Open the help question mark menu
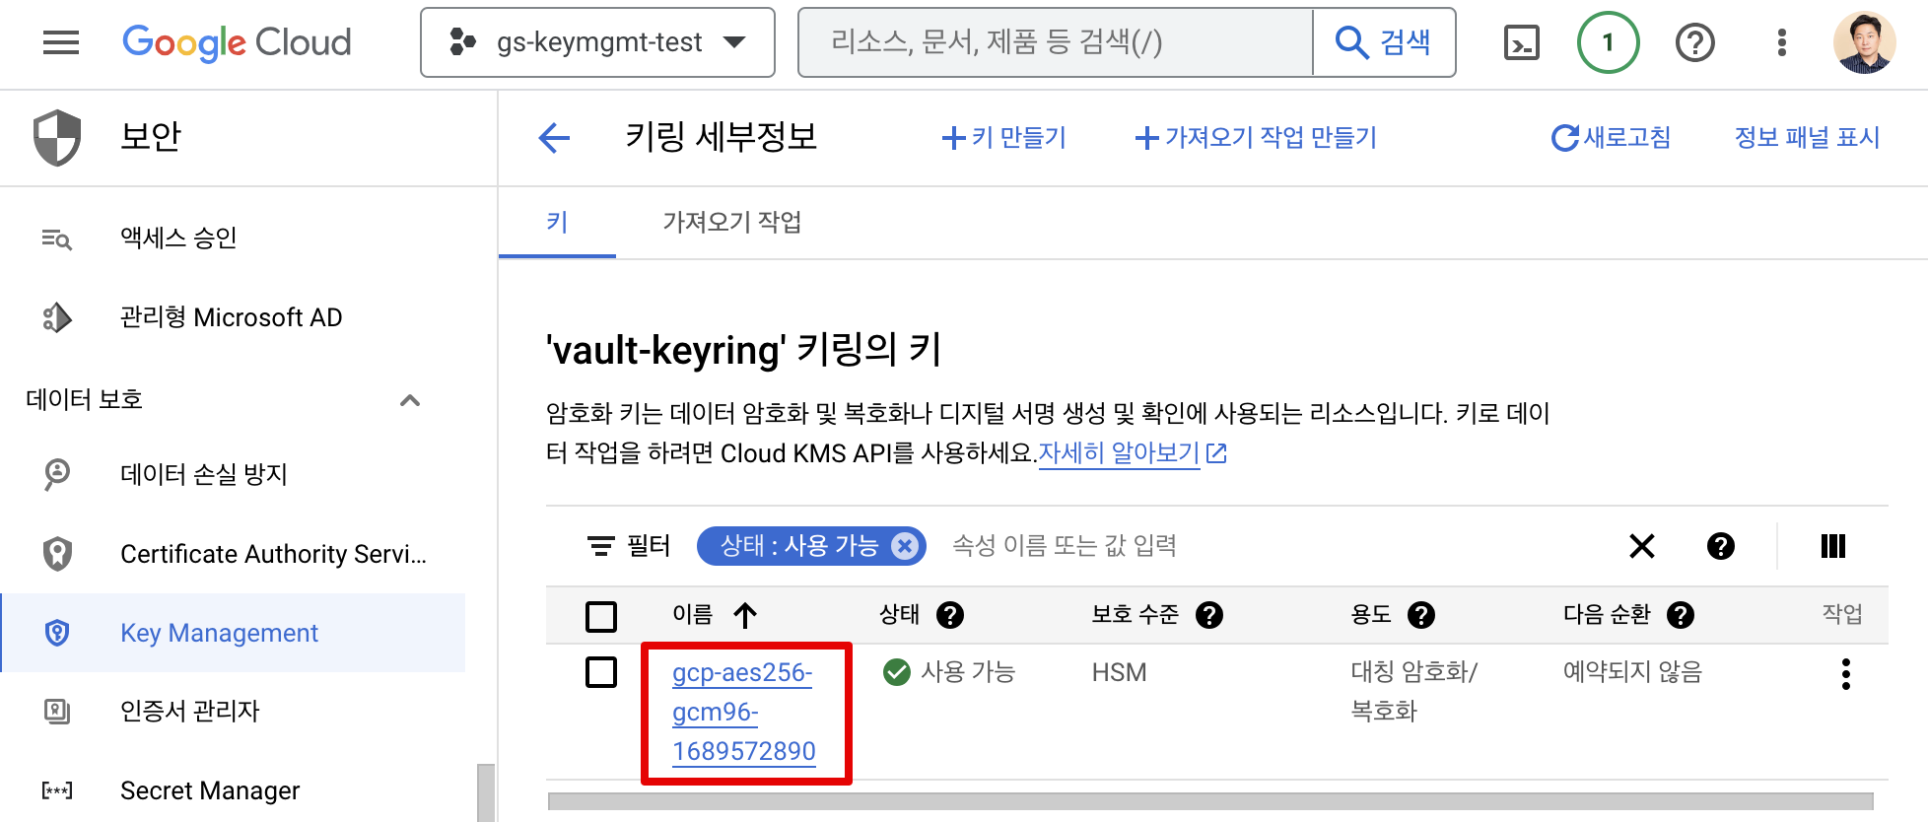The width and height of the screenshot is (1928, 822). 1695,42
